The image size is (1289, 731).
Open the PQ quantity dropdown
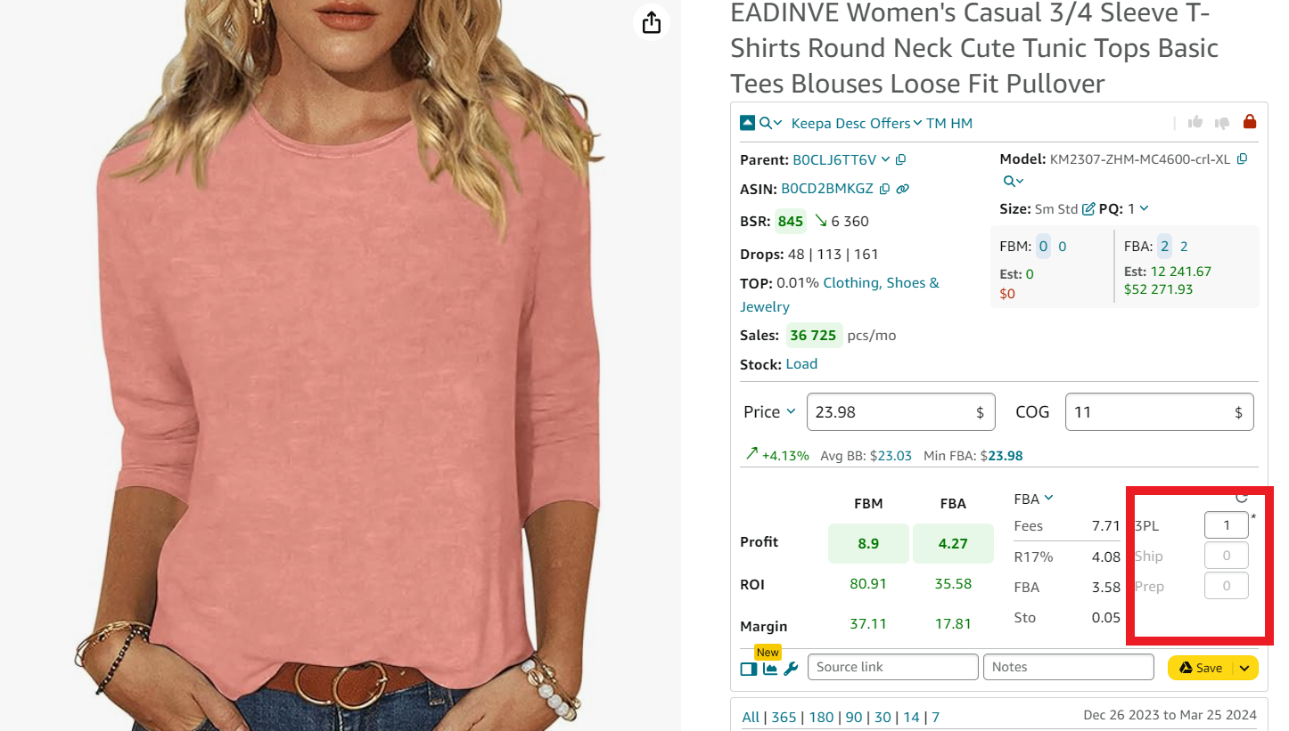[1145, 209]
